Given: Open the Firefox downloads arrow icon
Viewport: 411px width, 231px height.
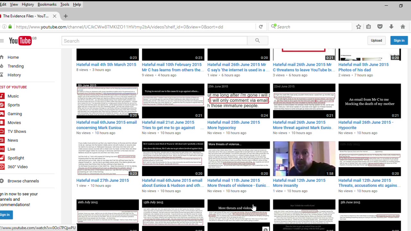Looking at the screenshot, I should [391, 27].
